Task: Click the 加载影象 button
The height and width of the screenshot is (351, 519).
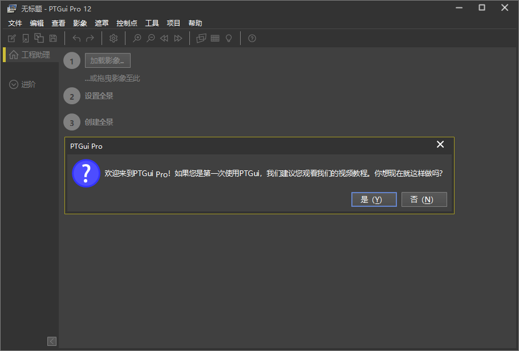Action: click(107, 60)
